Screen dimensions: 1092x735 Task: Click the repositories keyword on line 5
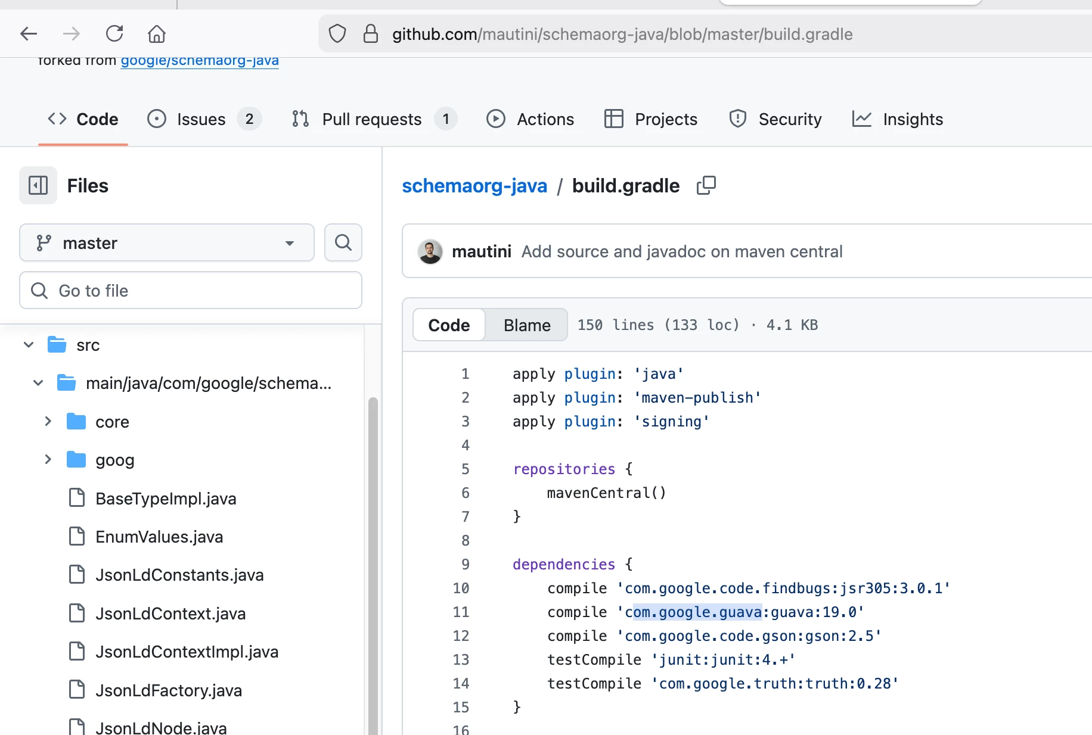[564, 469]
